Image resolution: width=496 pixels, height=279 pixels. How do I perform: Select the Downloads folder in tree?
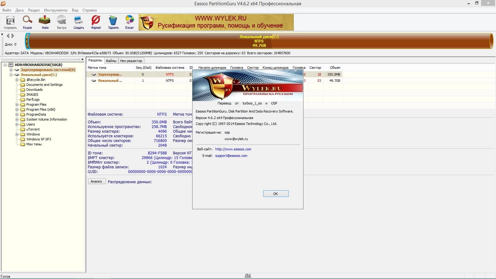pos(34,90)
